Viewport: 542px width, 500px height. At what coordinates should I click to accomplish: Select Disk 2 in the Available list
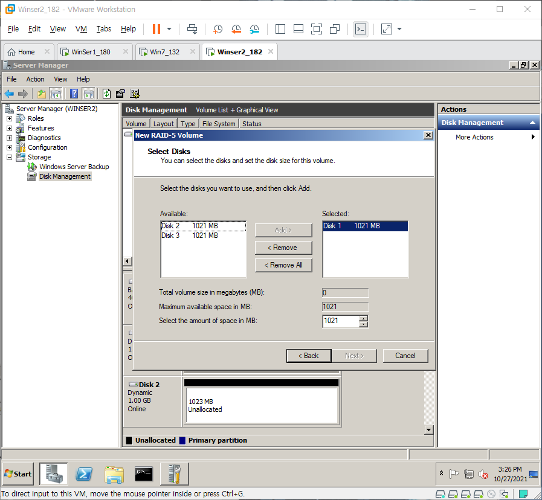coord(203,226)
